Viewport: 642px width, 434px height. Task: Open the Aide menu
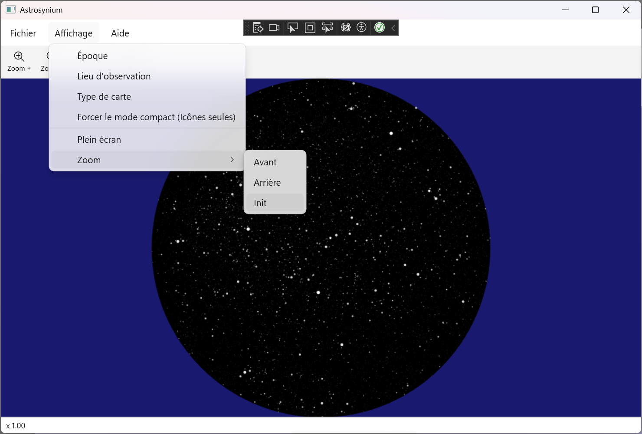tap(120, 33)
